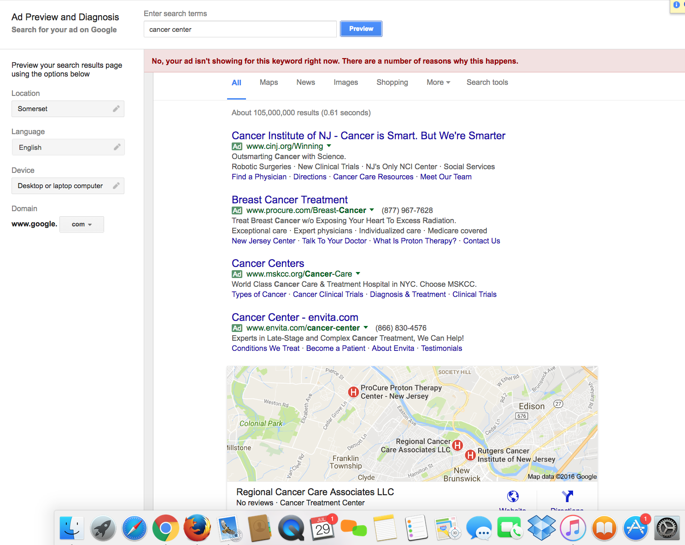Click the Directions arrow icon for Regional Cancer Care
This screenshot has width=685, height=545.
click(567, 496)
